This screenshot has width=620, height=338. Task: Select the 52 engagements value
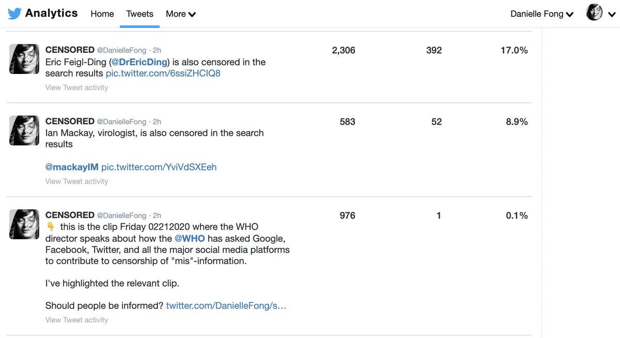click(x=437, y=121)
